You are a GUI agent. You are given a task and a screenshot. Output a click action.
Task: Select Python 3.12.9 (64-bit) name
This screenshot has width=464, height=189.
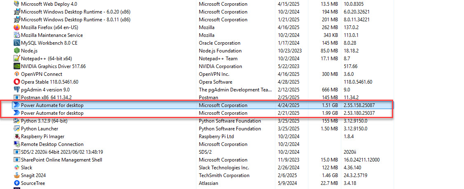[x=44, y=121]
